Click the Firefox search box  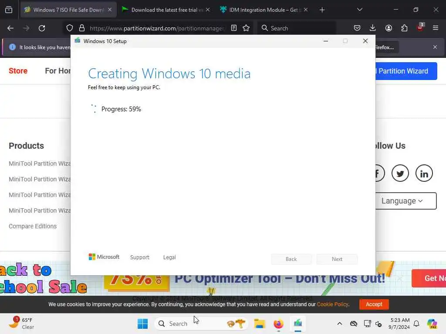coord(297,28)
